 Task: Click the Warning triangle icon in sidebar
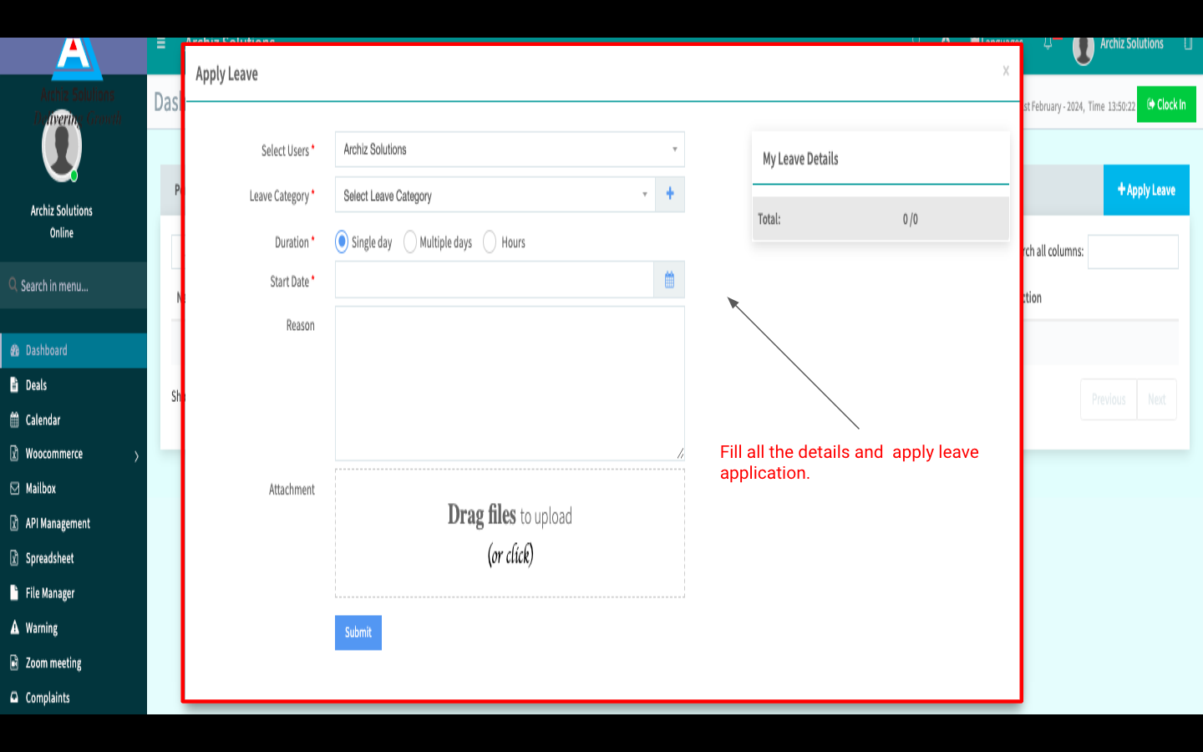(x=14, y=628)
